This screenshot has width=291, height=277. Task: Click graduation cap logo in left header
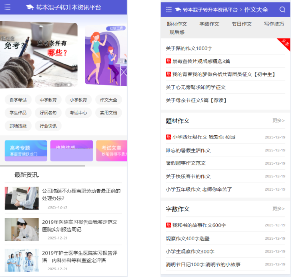point(30,7)
